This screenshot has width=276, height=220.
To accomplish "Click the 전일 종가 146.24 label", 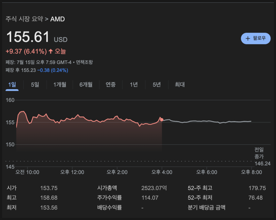I will pos(262,157).
